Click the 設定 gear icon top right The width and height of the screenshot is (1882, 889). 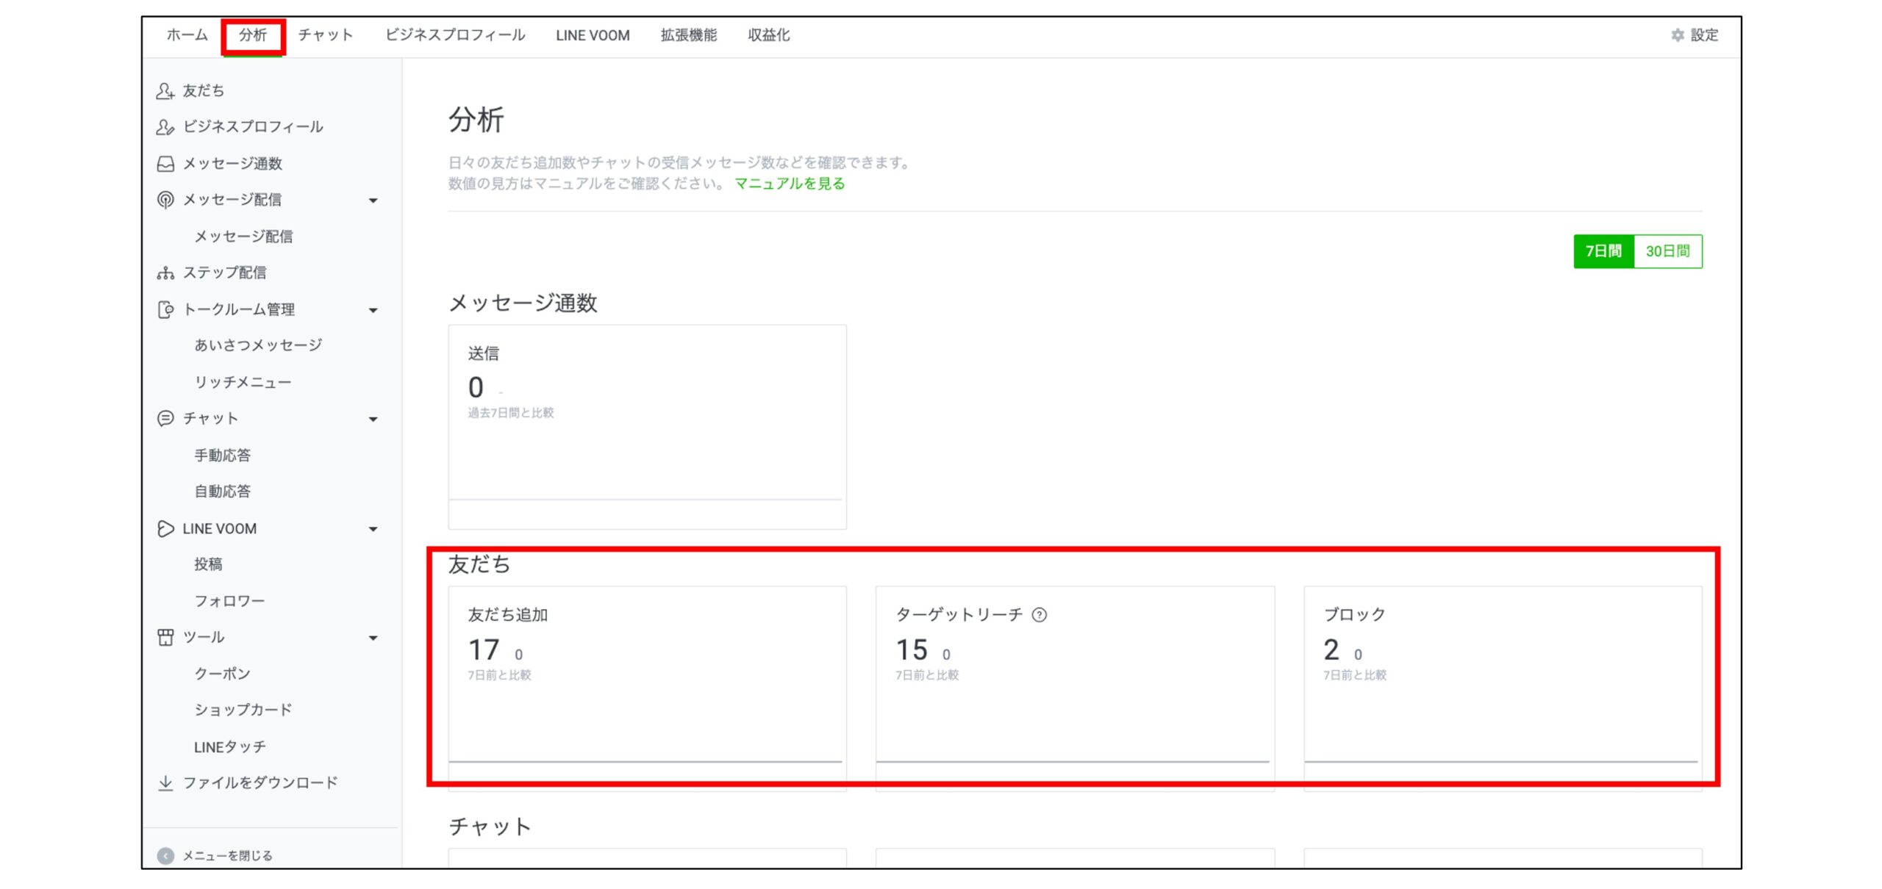(1677, 35)
